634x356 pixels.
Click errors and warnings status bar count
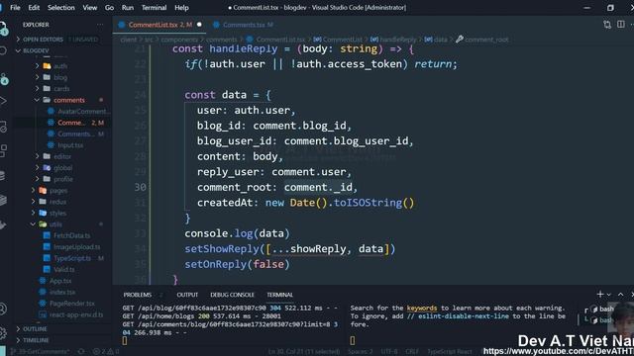click(x=106, y=352)
